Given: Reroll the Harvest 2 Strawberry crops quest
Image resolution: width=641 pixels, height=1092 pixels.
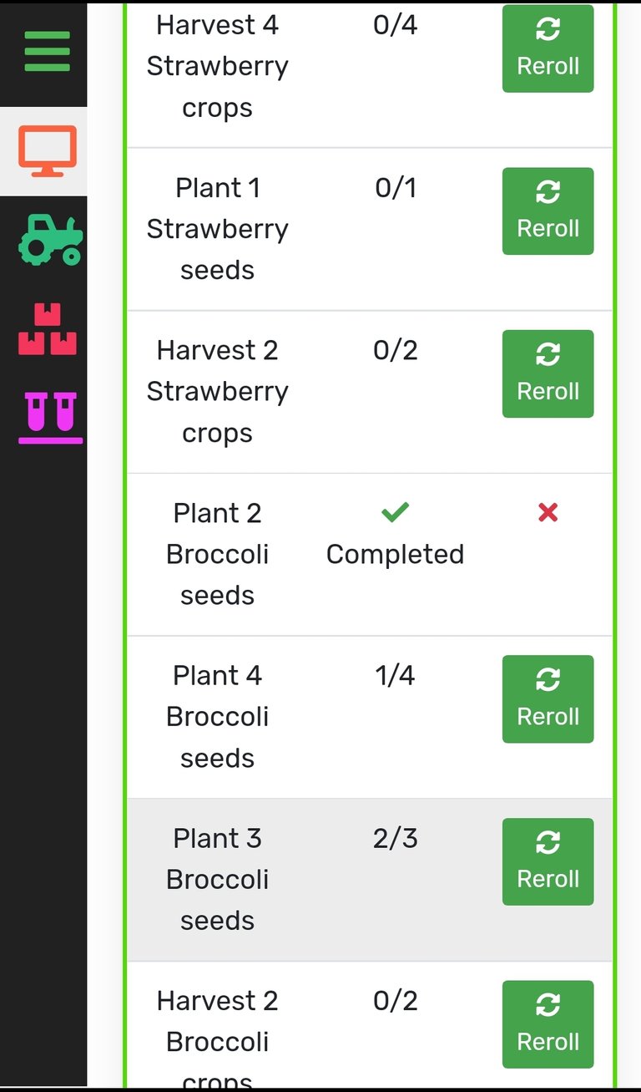Looking at the screenshot, I should click(548, 373).
